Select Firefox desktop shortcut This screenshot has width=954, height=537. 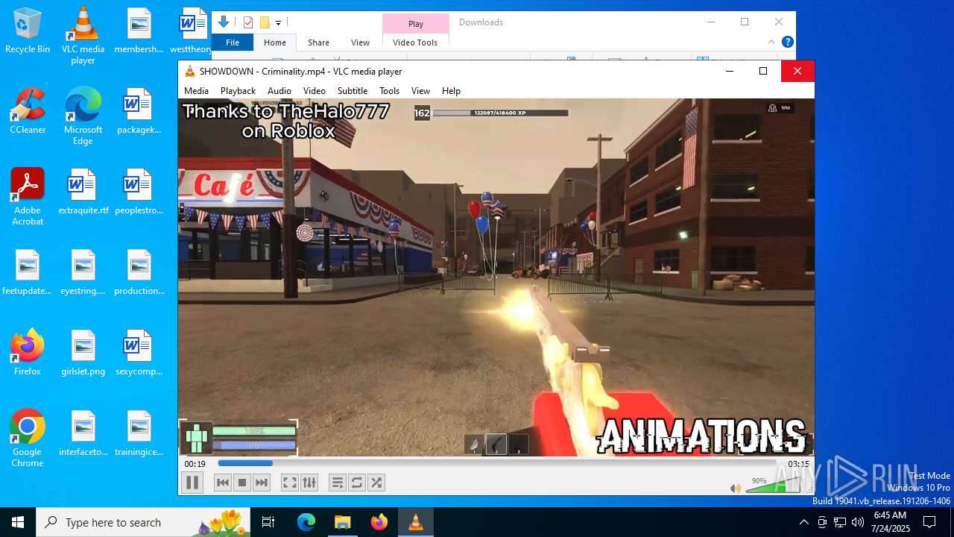(28, 353)
